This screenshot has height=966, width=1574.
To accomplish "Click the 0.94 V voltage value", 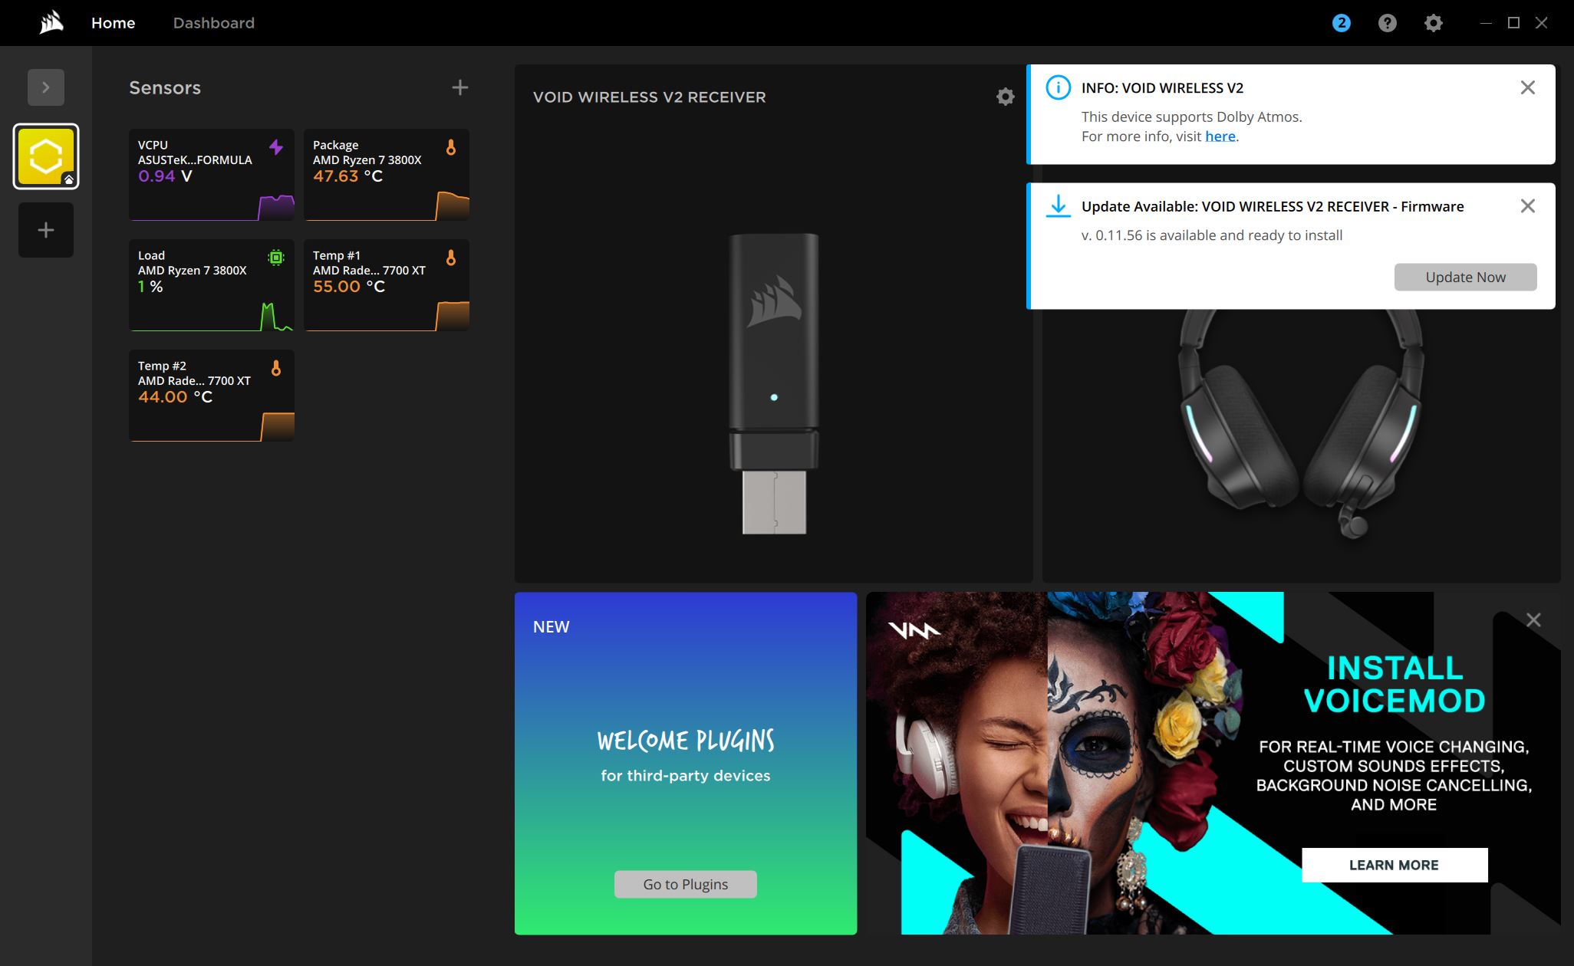I will click(x=165, y=176).
